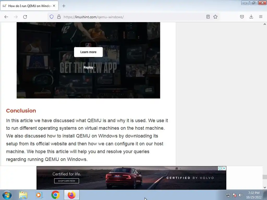Image resolution: width=267 pixels, height=200 pixels.
Task: Click the Volvo car banner image
Action: 131,178
